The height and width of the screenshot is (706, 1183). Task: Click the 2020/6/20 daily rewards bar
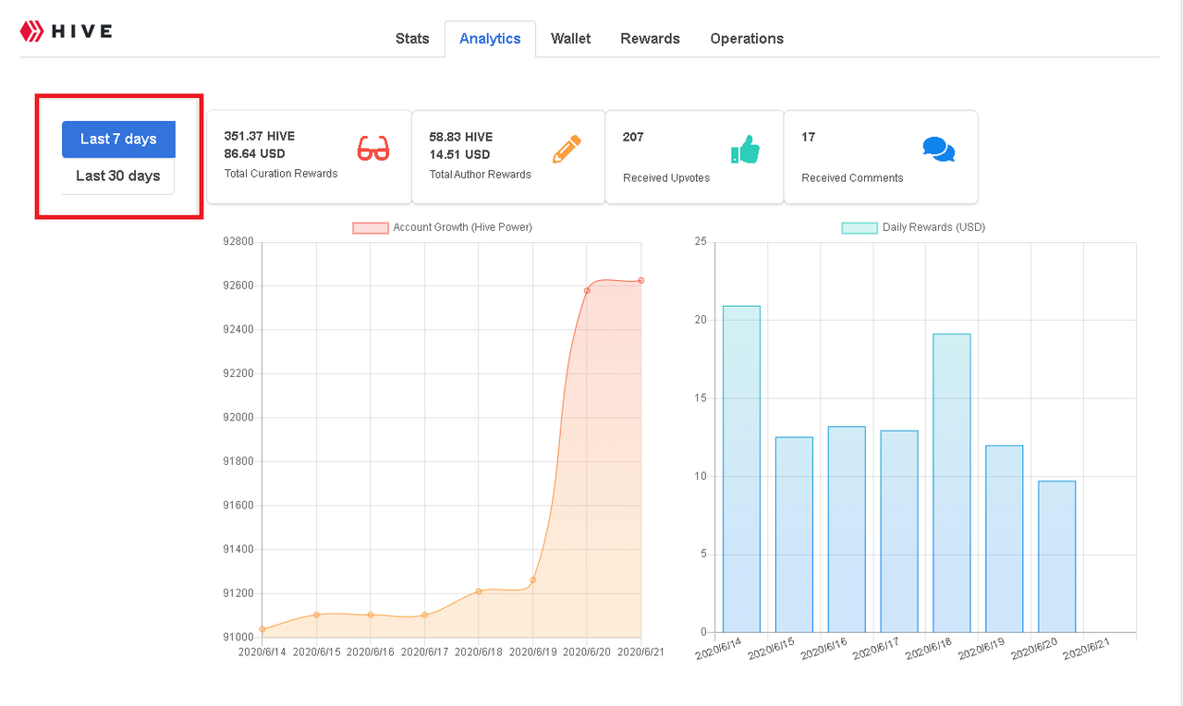(1056, 556)
